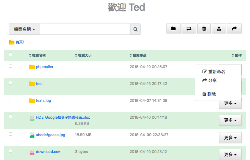This screenshot has width=250, height=160.
Task: Click the transfer arrows toolbar icon
Action: click(x=189, y=29)
